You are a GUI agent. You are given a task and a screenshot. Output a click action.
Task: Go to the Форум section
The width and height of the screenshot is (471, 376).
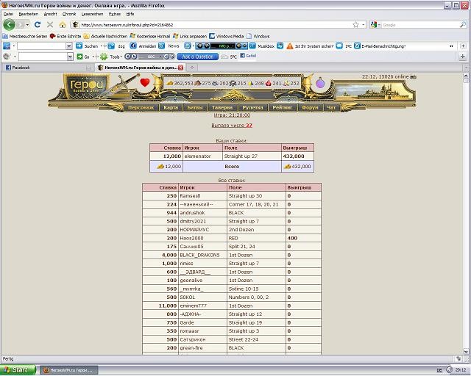point(310,107)
